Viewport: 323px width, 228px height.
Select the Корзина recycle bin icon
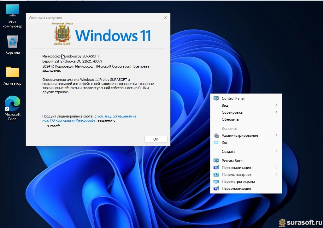13,44
